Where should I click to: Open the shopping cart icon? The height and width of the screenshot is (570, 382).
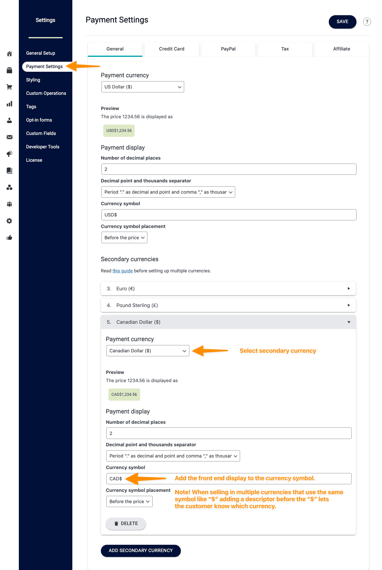click(9, 87)
